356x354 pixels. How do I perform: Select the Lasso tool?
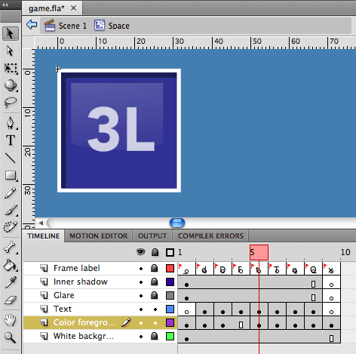(x=11, y=103)
